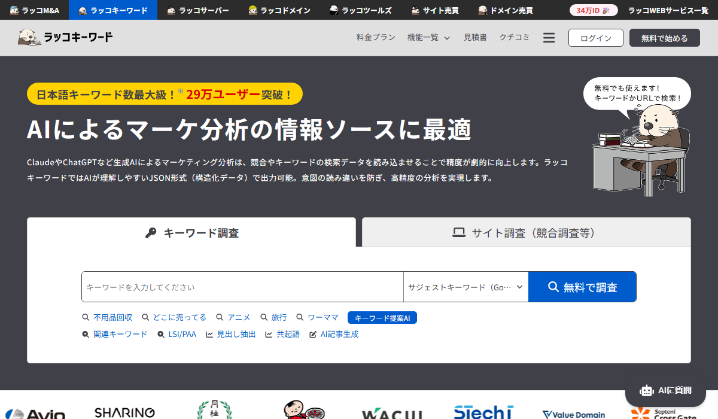Open the hamburger navigation menu
718x419 pixels.
tap(549, 37)
